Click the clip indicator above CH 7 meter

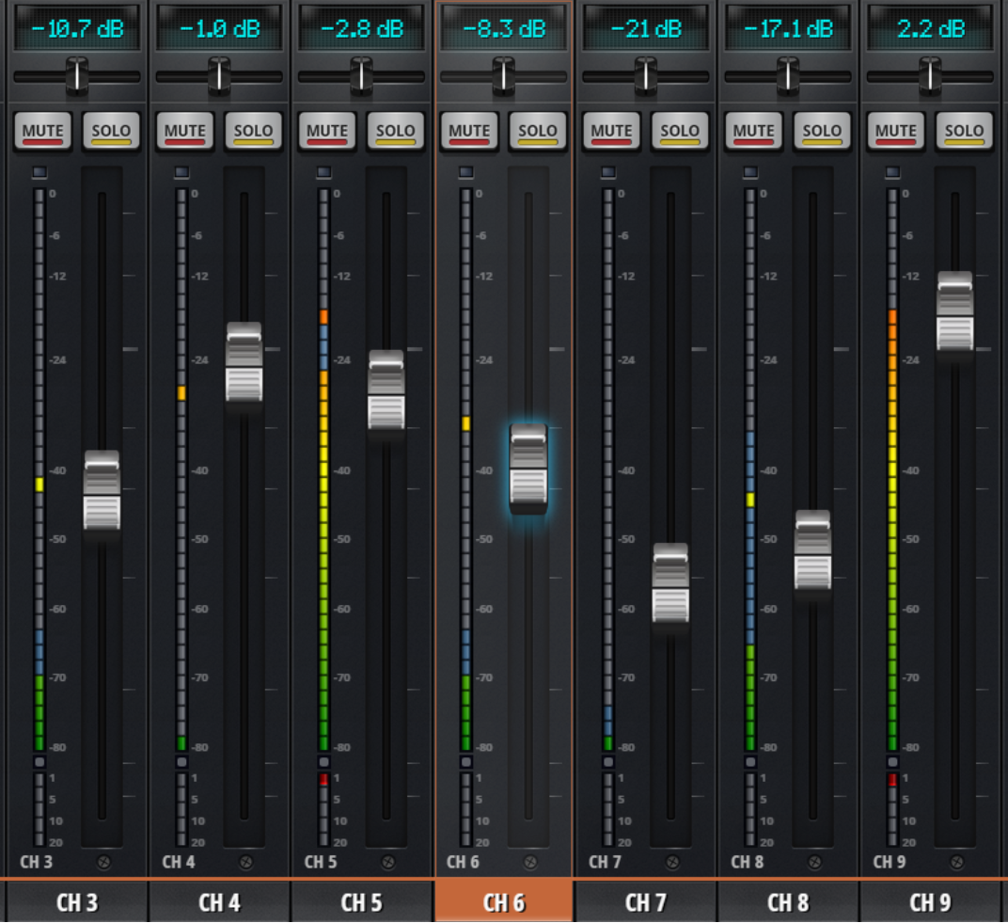coord(607,172)
